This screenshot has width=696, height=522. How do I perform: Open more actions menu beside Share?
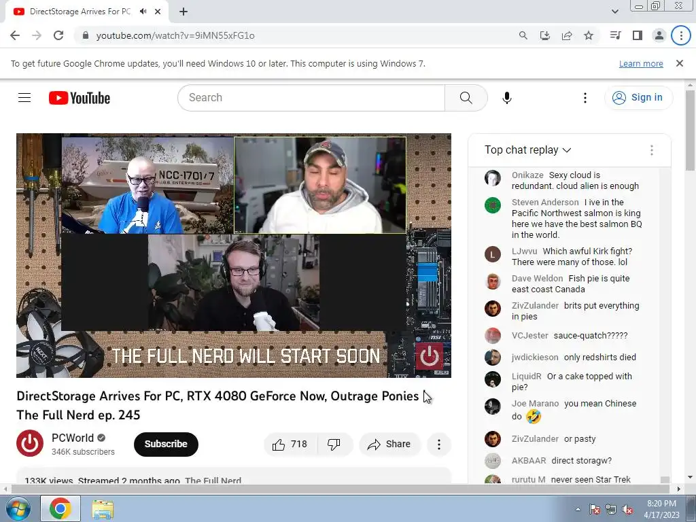coord(439,445)
